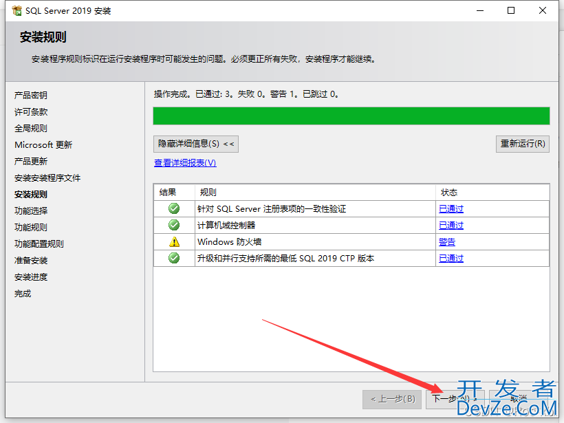Image resolution: width=564 pixels, height=423 pixels.
Task: Select 安装进度 step in sidebar
Action: click(31, 277)
